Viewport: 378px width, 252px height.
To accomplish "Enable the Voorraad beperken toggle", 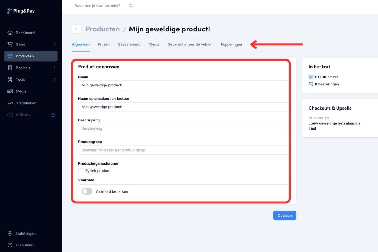I will [x=87, y=191].
